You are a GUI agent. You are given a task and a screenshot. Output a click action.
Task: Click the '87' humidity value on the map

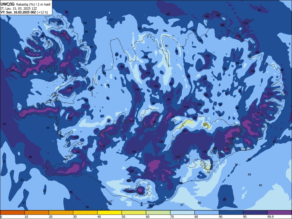pyautogui.click(x=182, y=205)
